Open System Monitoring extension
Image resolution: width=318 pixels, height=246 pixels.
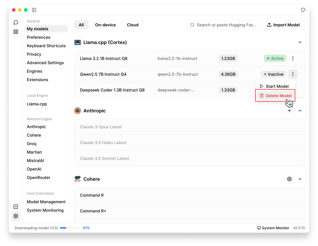(x=45, y=210)
